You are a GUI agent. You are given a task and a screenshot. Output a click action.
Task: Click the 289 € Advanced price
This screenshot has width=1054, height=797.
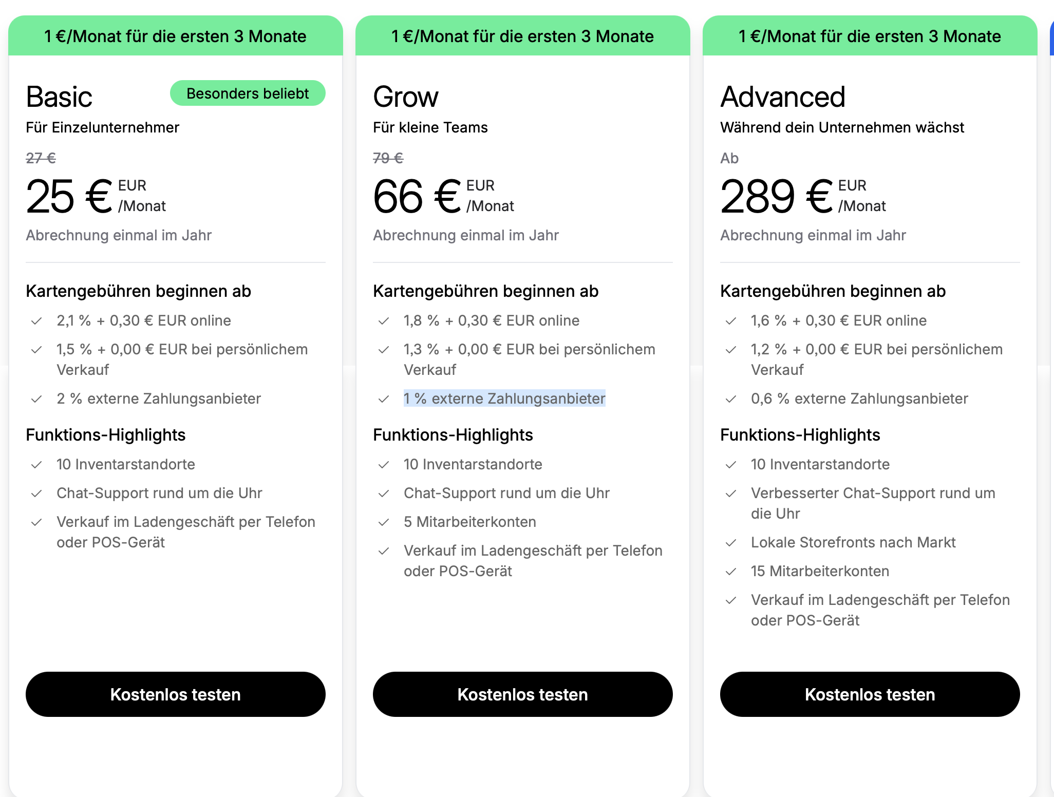click(x=776, y=196)
